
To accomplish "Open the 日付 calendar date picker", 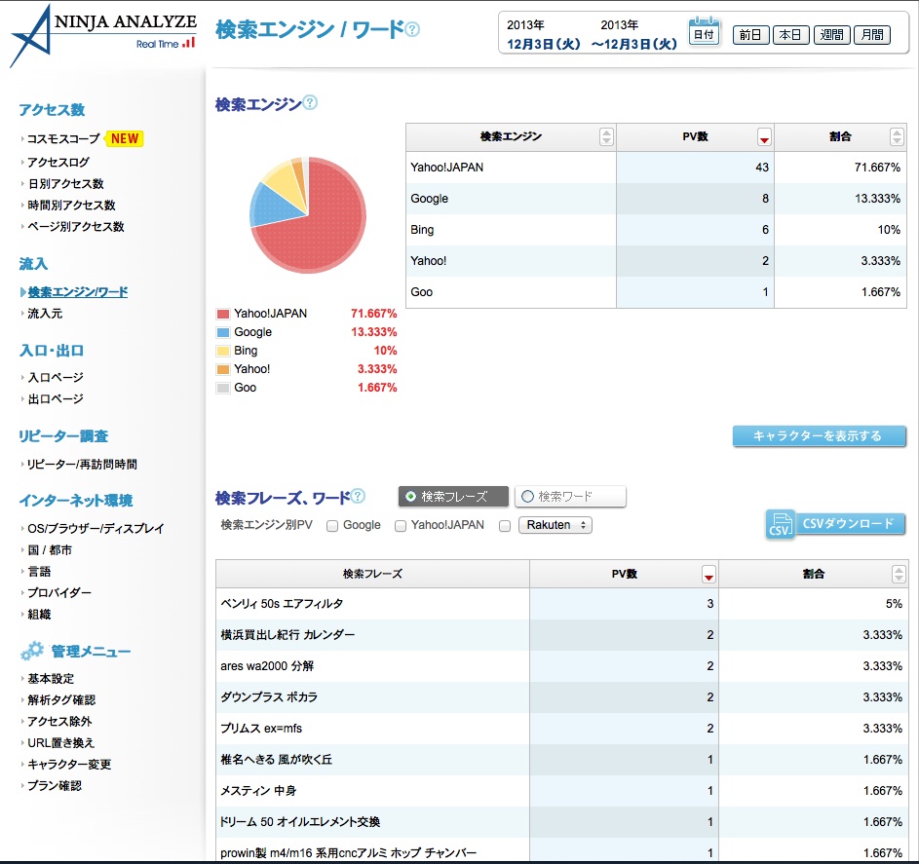I will point(704,32).
